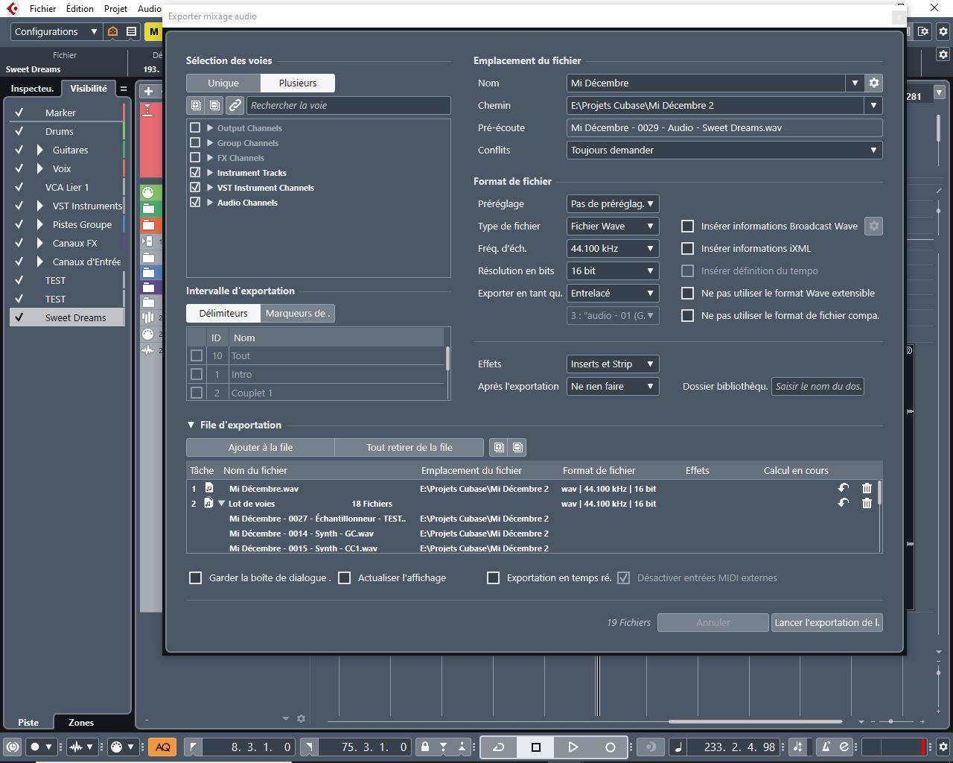
Task: Click the equals icon next to Visibilité tab
Action: tap(124, 89)
